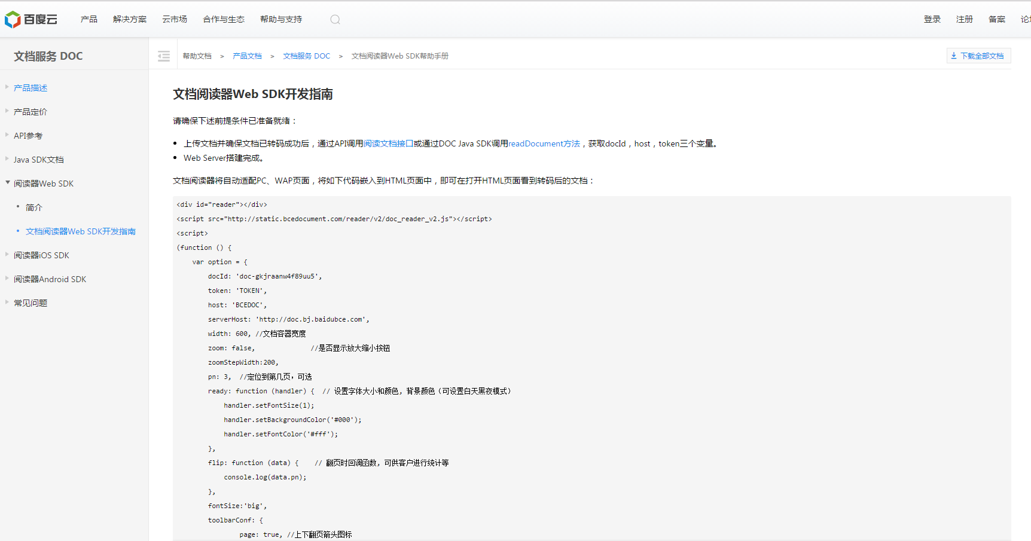Select 阅读器Android SDK in sidebar
1031x541 pixels.
(50, 279)
